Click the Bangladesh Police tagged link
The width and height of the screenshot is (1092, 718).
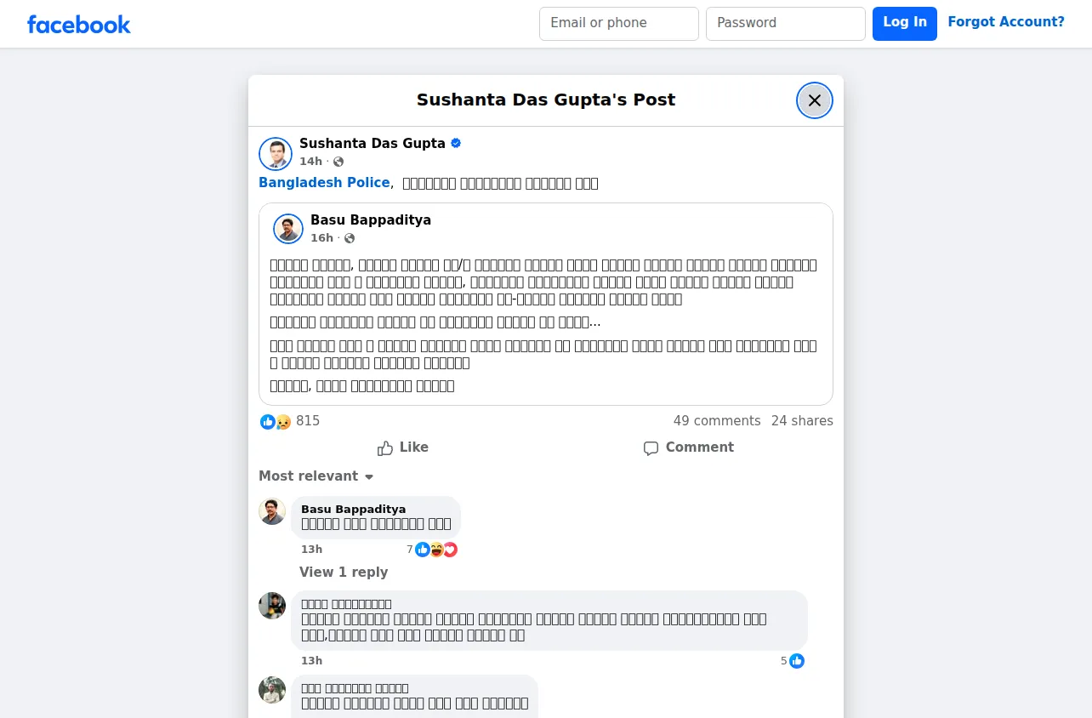[x=324, y=183]
